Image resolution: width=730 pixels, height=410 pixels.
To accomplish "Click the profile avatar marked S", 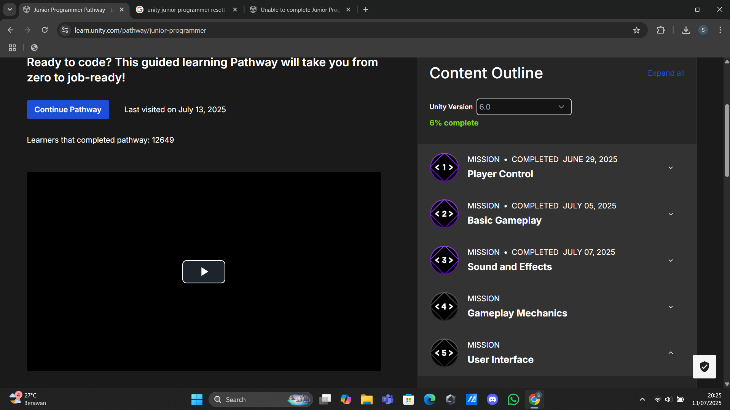I will coord(703,30).
